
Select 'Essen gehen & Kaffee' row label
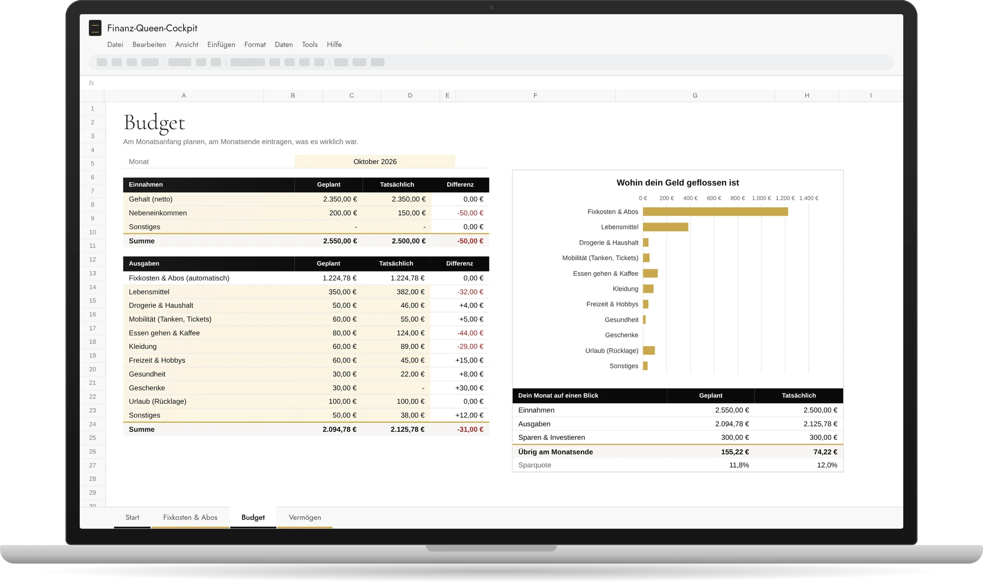(x=164, y=333)
